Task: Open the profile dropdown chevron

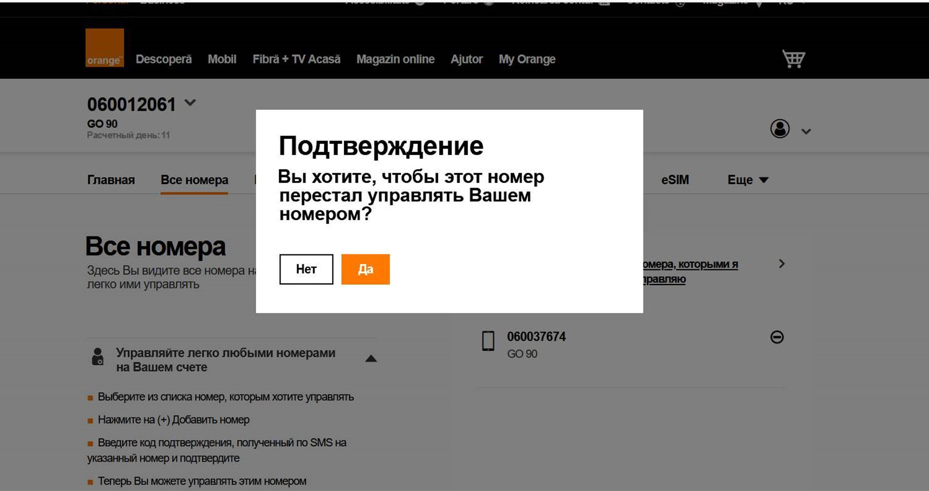Action: point(806,132)
